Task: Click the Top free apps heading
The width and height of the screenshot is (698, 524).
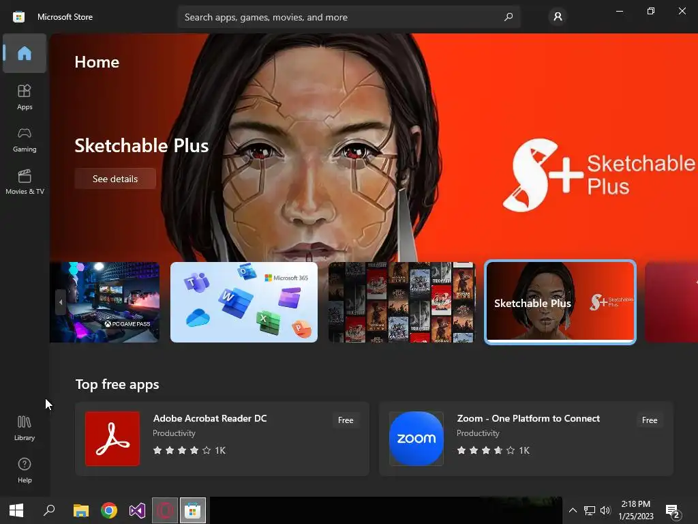Action: pos(117,384)
